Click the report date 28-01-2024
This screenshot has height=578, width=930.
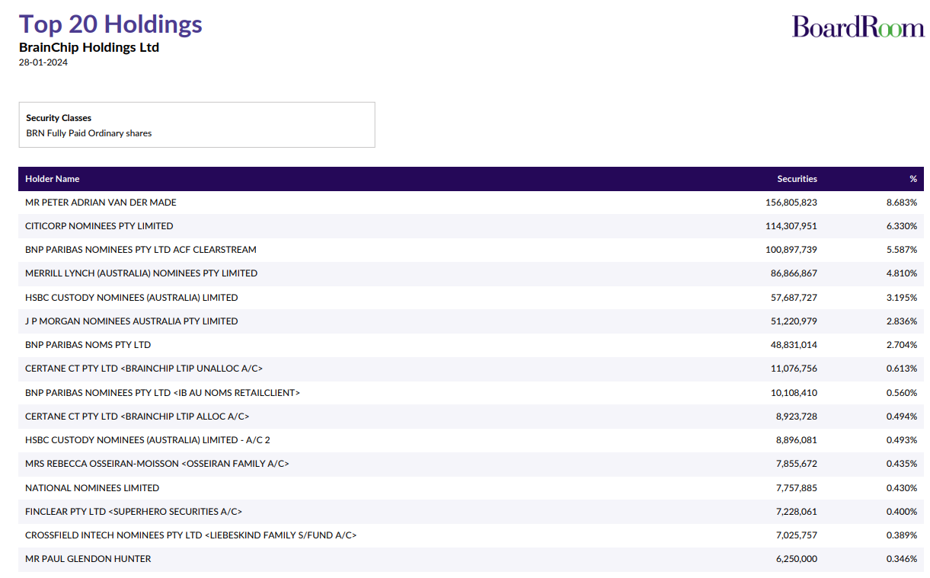(x=43, y=62)
